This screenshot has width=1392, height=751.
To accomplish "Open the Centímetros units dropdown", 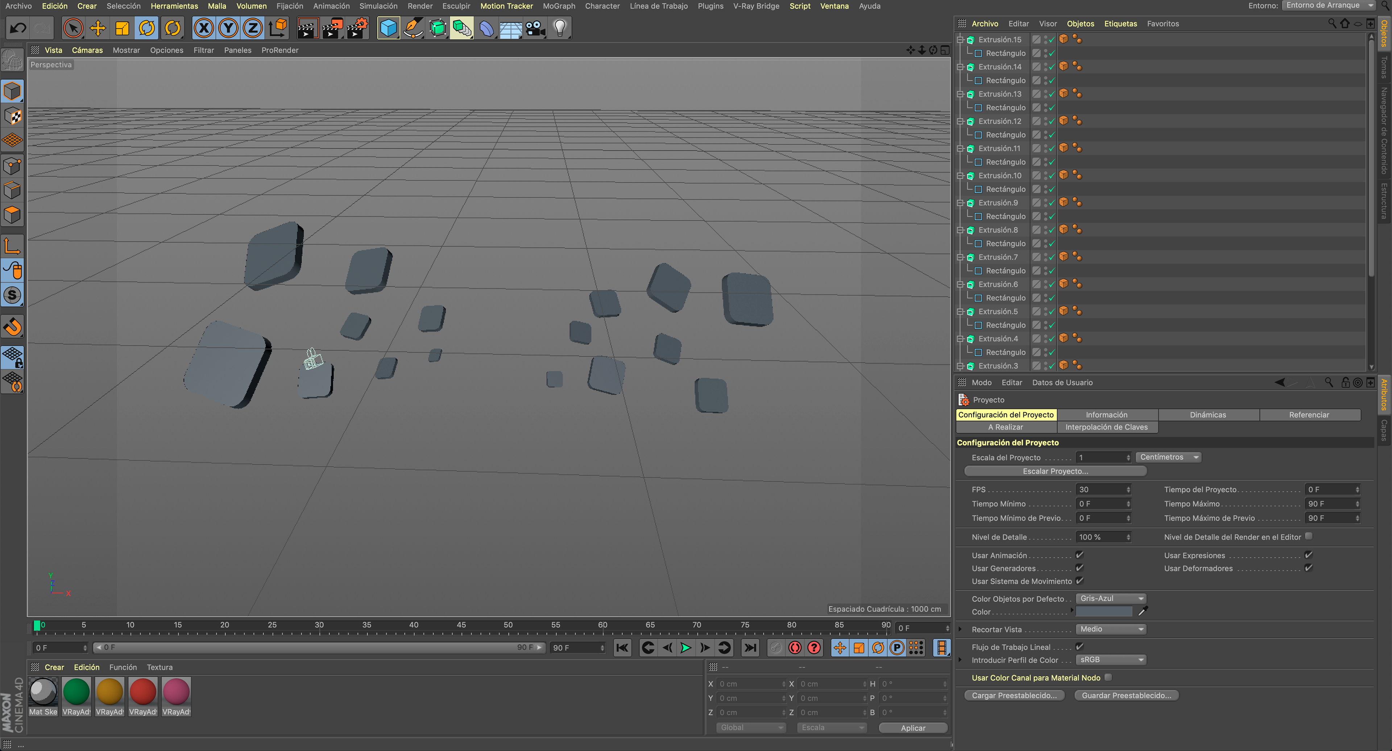I will [1168, 457].
